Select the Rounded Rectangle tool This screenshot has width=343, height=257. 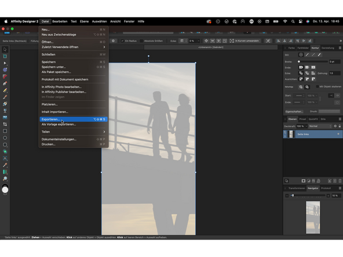5,145
